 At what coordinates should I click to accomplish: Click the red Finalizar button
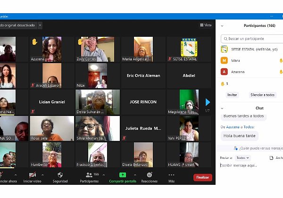(203, 177)
